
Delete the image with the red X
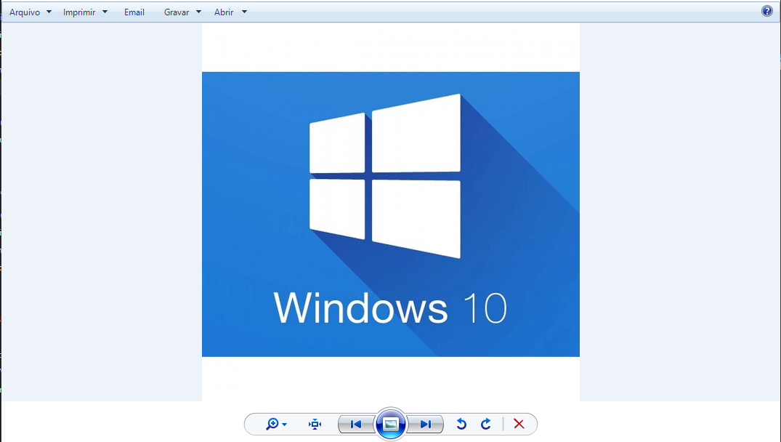point(519,424)
